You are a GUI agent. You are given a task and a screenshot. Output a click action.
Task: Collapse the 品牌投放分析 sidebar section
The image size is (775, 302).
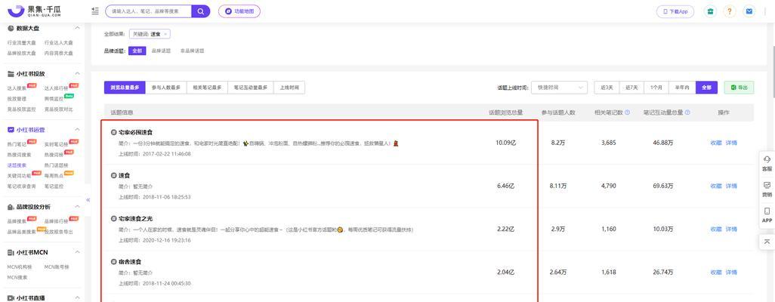[x=77, y=207]
